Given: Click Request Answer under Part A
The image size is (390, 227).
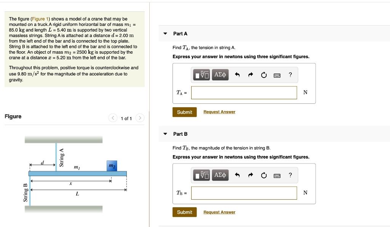Looking at the screenshot, I should point(219,112).
